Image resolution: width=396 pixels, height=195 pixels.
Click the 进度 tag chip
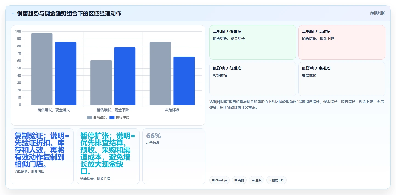pyautogui.click(x=256, y=180)
